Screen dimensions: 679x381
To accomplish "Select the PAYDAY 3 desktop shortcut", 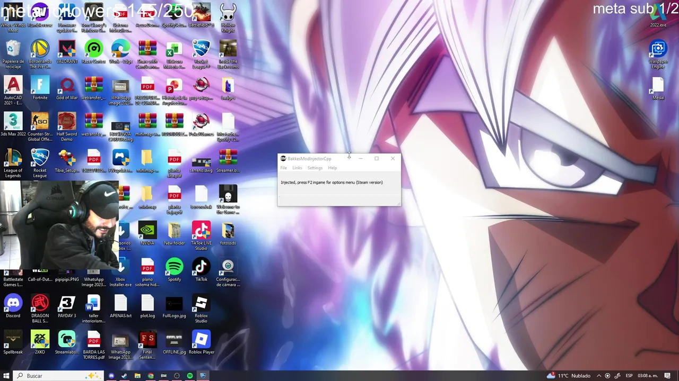I will (x=67, y=306).
